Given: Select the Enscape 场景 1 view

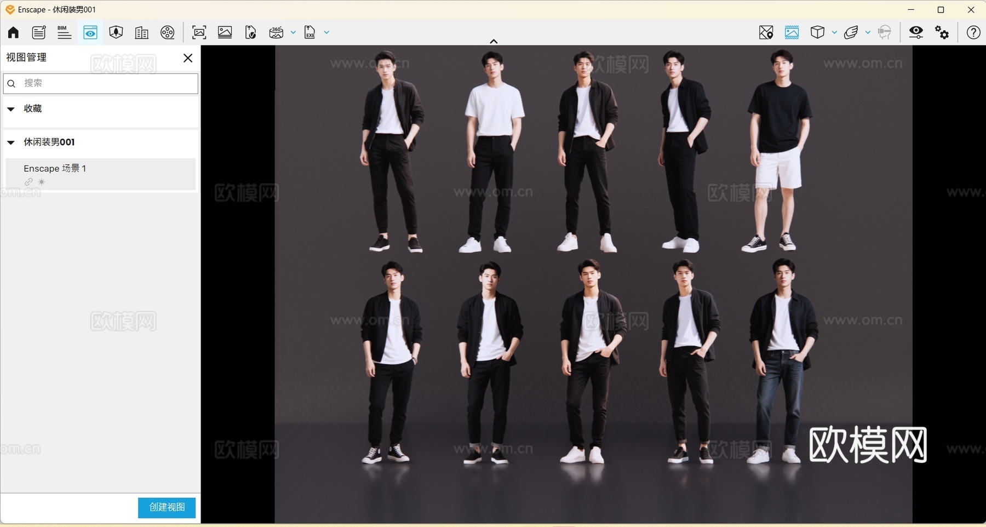Looking at the screenshot, I should pyautogui.click(x=100, y=174).
